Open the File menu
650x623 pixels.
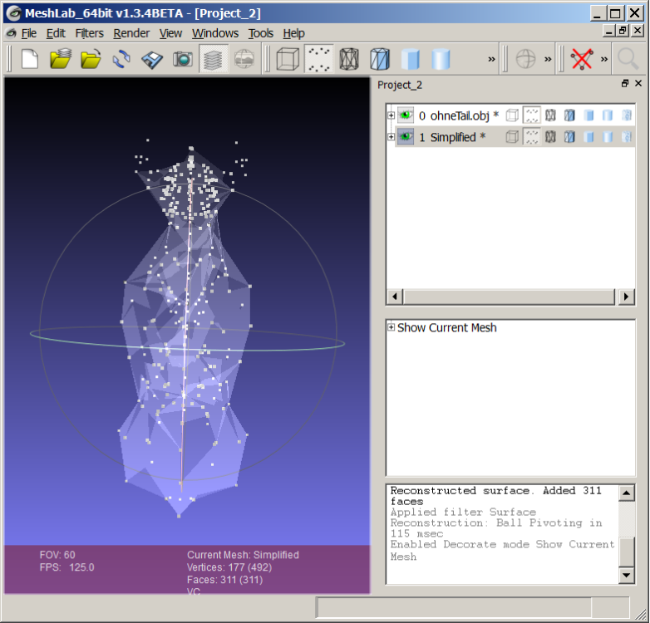[28, 33]
